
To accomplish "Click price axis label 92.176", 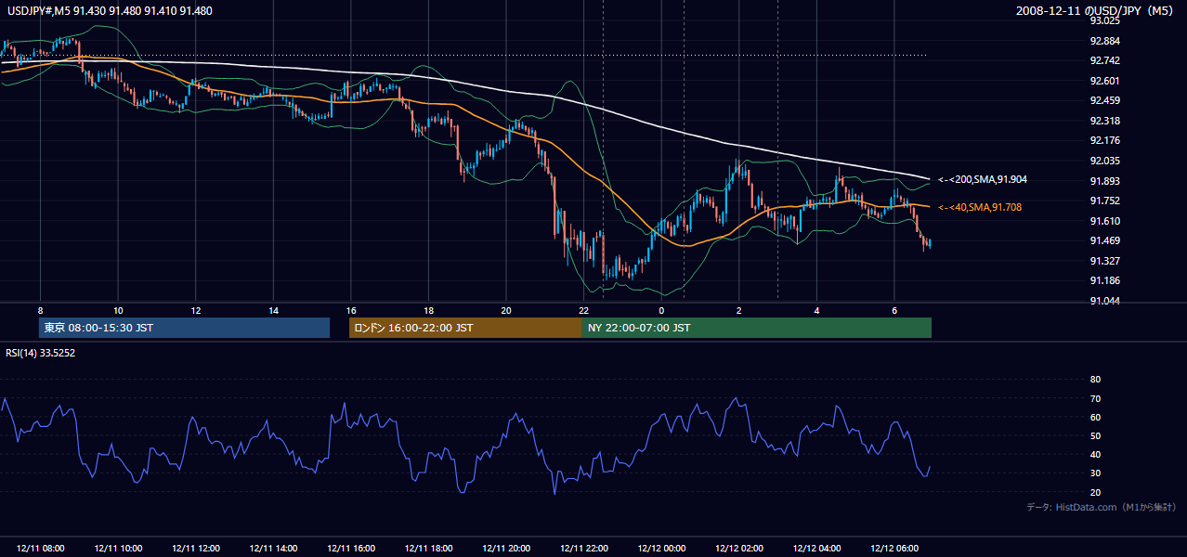I will [1104, 140].
